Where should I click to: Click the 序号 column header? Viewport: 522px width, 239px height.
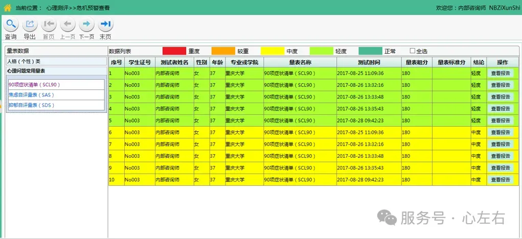(x=117, y=62)
